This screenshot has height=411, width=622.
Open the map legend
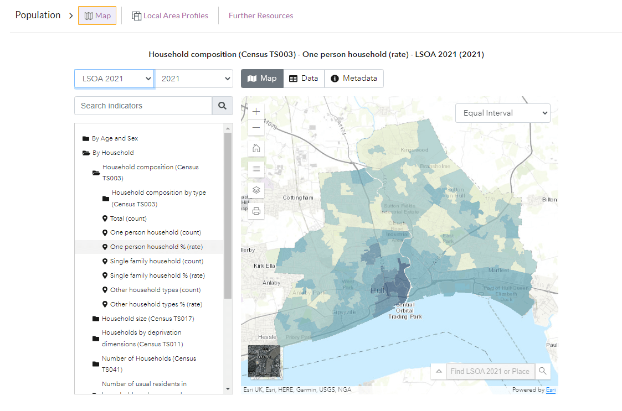pyautogui.click(x=256, y=169)
